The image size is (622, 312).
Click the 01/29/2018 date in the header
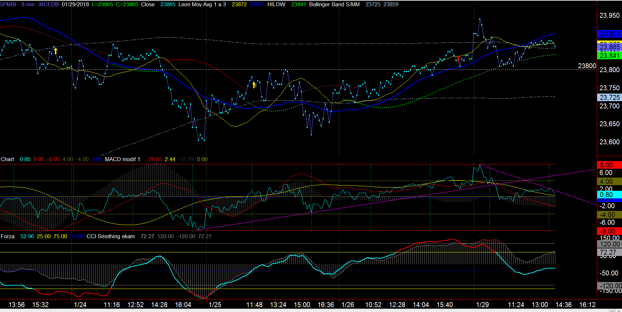pos(75,5)
